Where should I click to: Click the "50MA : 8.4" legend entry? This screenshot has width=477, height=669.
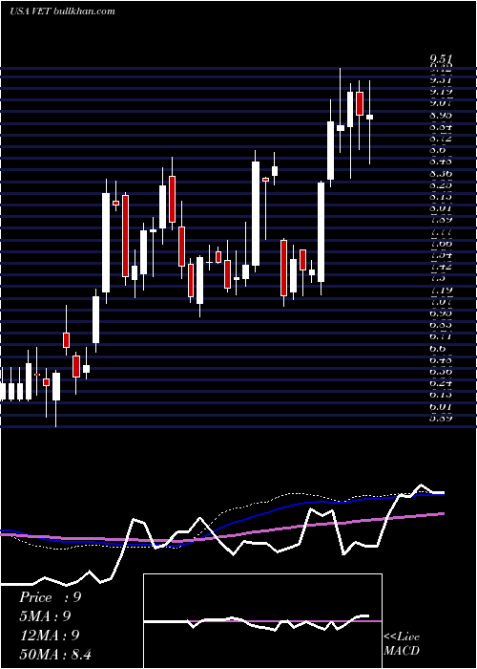pos(55,654)
